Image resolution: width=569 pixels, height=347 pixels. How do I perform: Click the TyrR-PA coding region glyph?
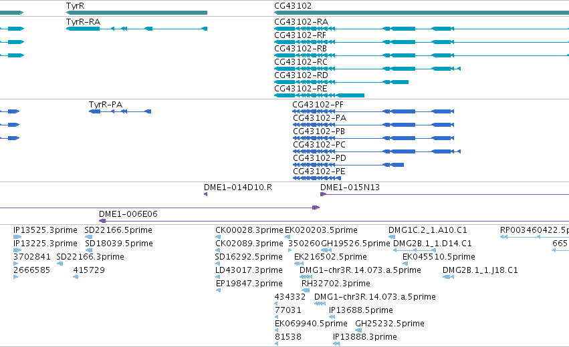coord(120,111)
